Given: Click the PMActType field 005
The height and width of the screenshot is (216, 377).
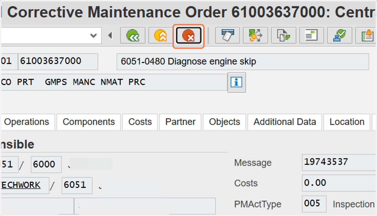Looking at the screenshot, I should pyautogui.click(x=314, y=203).
